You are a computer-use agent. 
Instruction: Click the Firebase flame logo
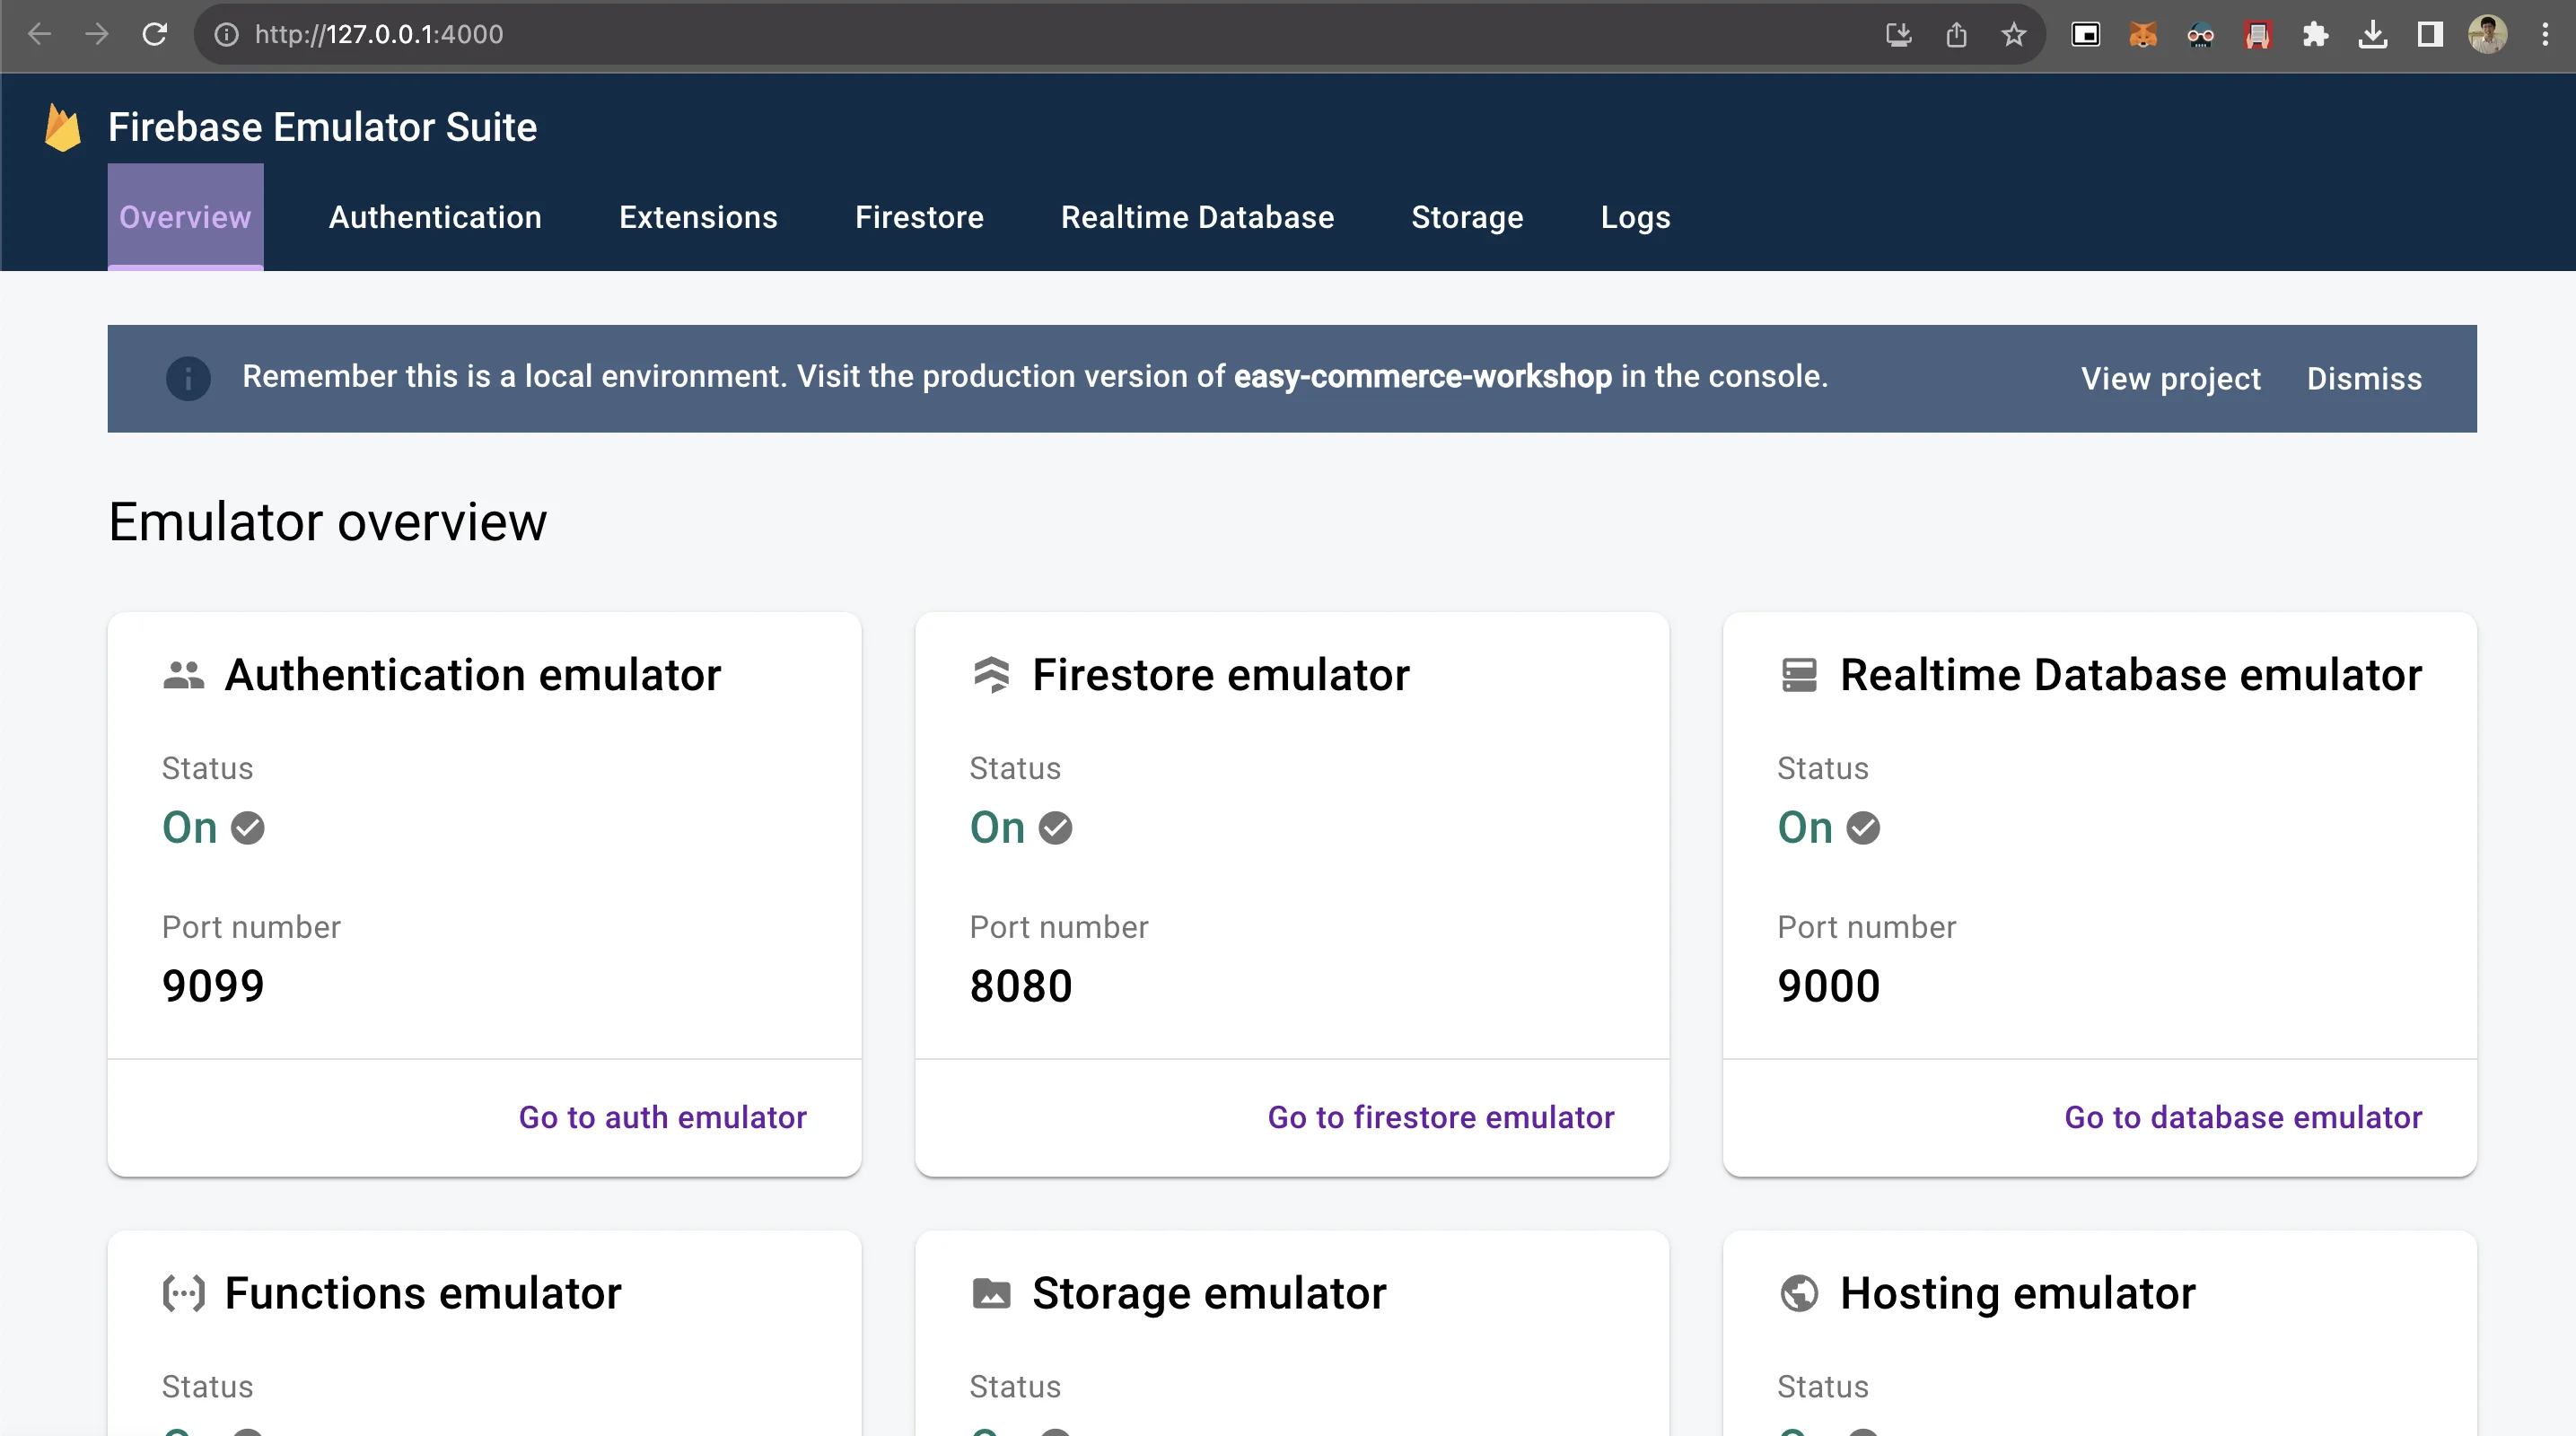point(63,128)
